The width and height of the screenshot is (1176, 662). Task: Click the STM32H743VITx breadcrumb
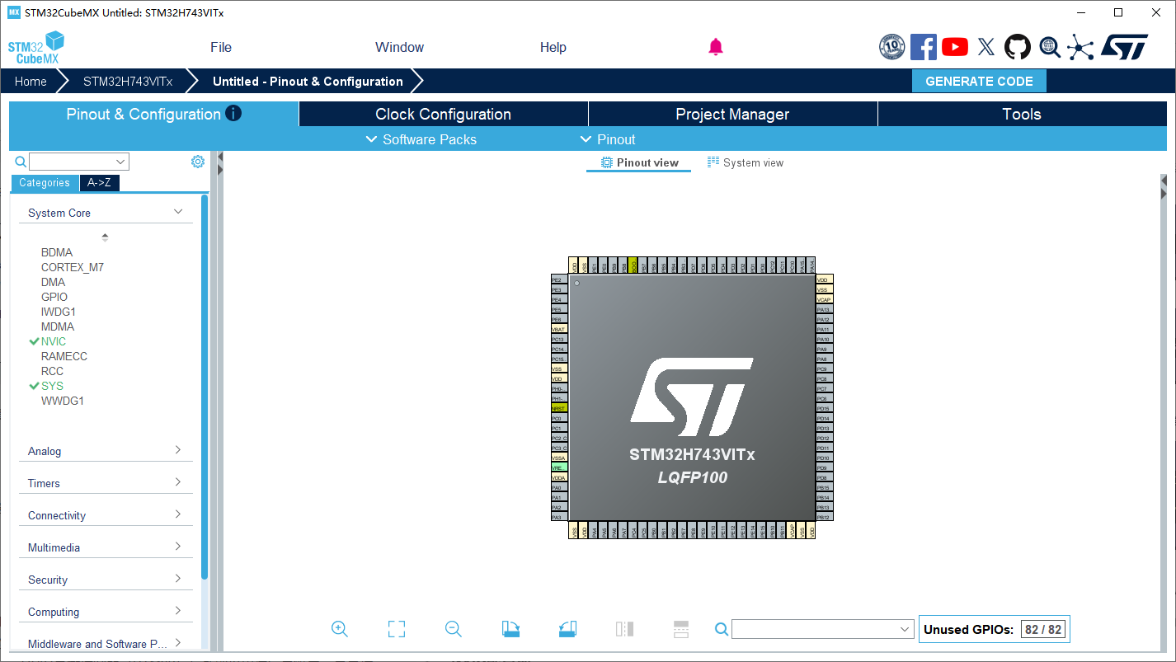[128, 81]
